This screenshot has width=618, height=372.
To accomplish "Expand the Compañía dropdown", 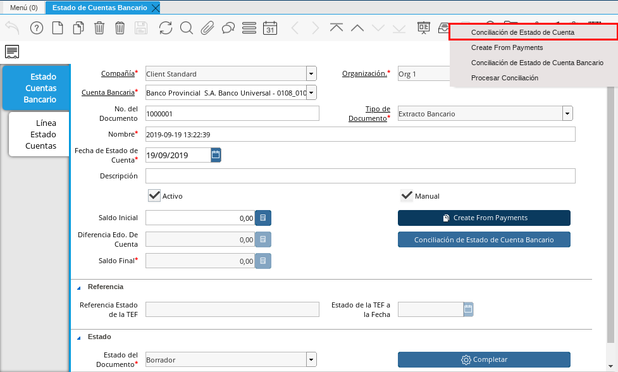I will coord(311,73).
